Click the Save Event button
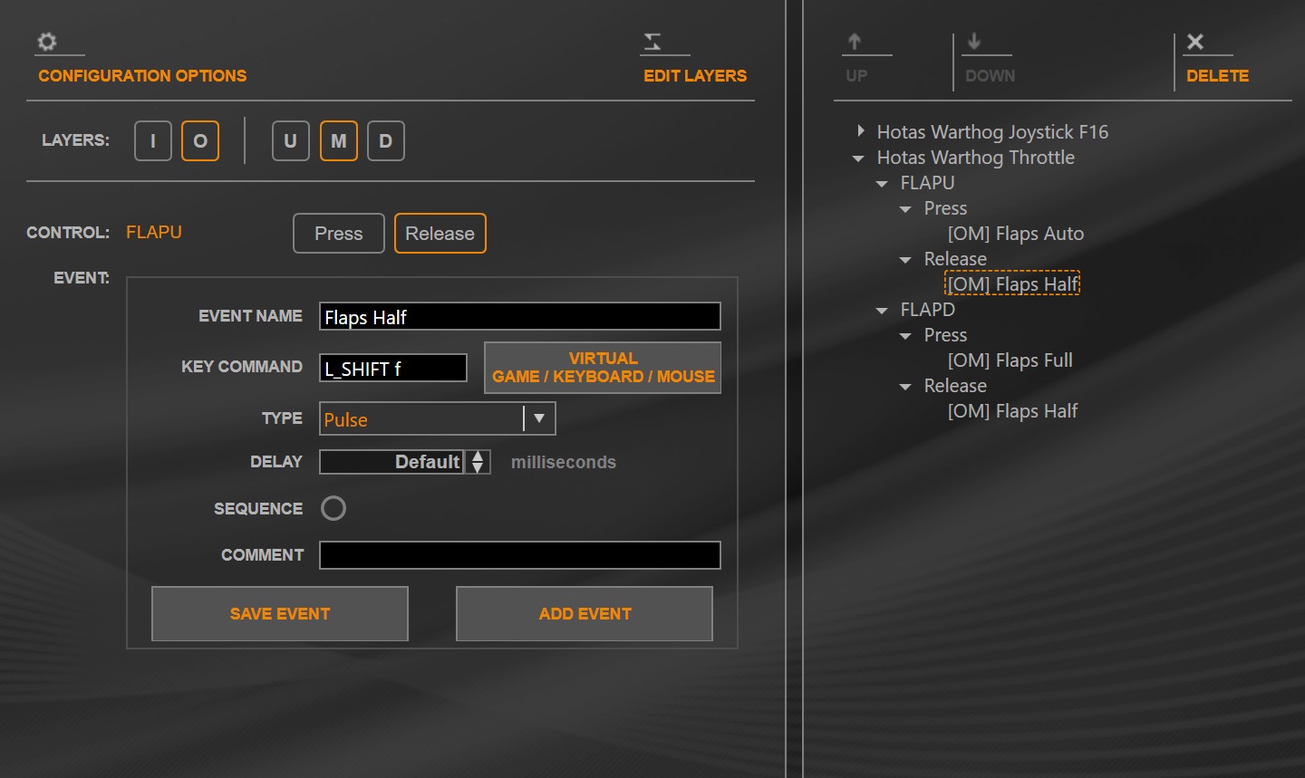 tap(280, 614)
